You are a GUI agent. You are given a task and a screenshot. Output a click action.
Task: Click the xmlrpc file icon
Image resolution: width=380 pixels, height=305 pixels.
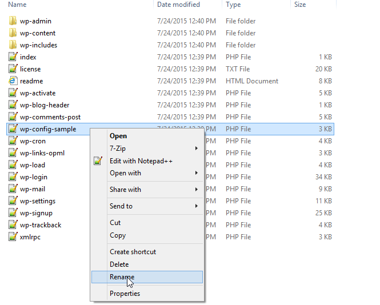13,236
